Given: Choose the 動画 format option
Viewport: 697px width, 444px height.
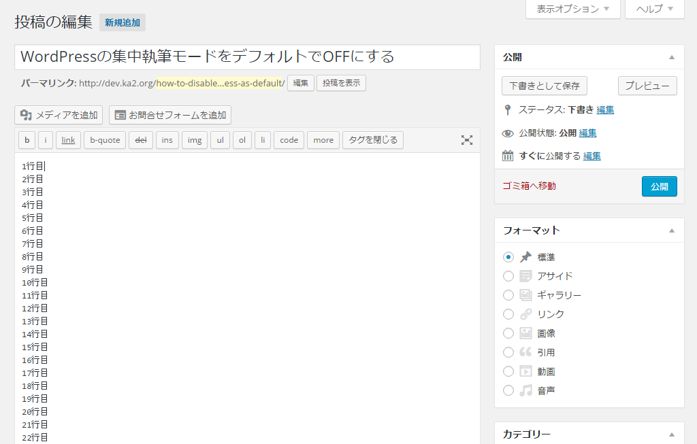Looking at the screenshot, I should coord(508,371).
